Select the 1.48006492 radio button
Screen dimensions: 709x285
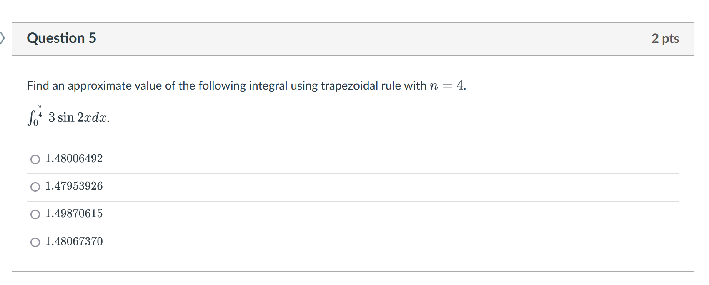click(x=35, y=159)
